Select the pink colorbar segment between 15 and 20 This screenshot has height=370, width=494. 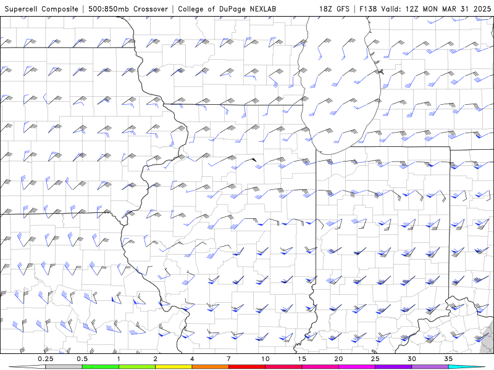(320, 367)
